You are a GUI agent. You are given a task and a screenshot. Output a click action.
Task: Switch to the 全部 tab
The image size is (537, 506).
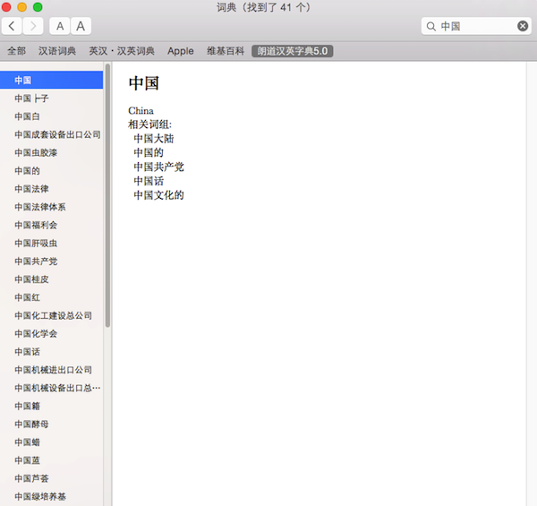point(16,51)
